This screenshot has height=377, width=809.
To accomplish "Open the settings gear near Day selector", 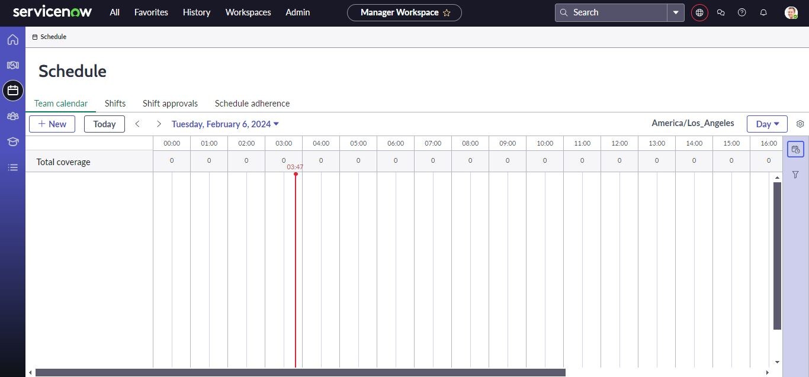I will coord(800,124).
